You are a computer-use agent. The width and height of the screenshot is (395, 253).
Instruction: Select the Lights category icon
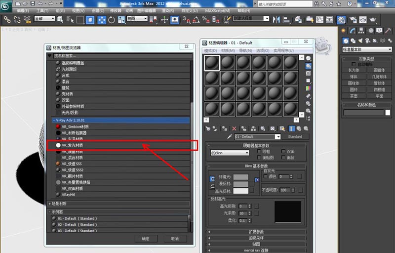point(360,41)
